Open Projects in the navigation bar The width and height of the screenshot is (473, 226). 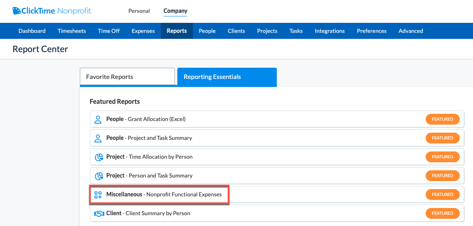tap(267, 31)
